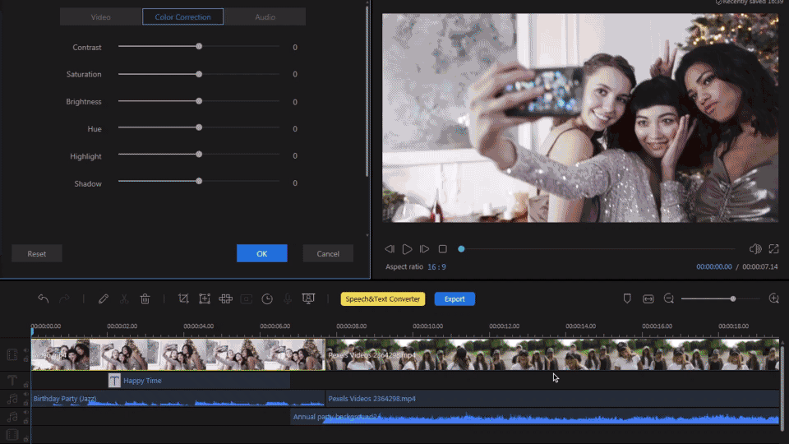The image size is (789, 444).
Task: Click the Highlight slider handle
Action: pyautogui.click(x=199, y=155)
